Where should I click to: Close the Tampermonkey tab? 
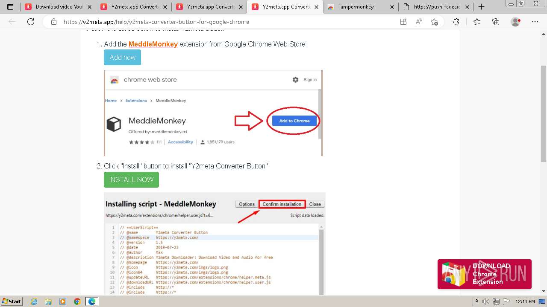coord(392,7)
